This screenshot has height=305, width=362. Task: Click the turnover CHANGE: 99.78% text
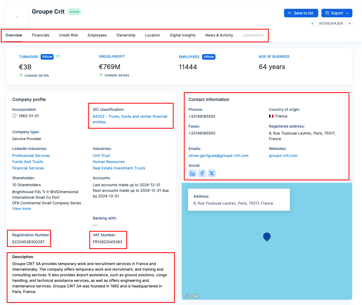pyautogui.click(x=37, y=76)
